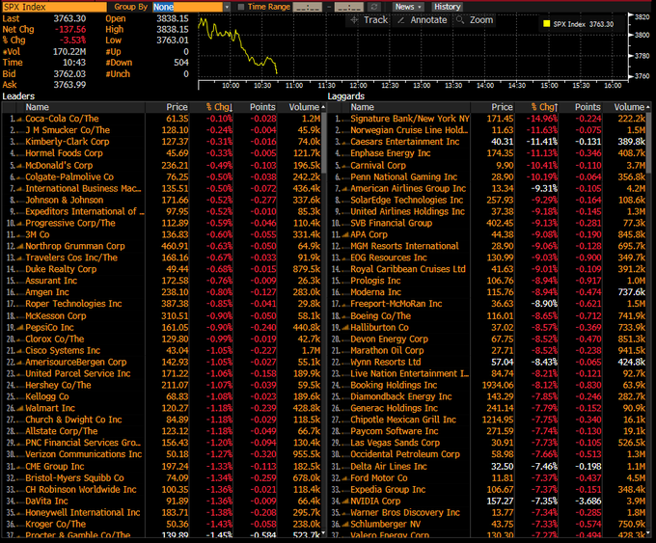Open the News dropdown menu
This screenshot has height=543, width=656.
coord(408,7)
